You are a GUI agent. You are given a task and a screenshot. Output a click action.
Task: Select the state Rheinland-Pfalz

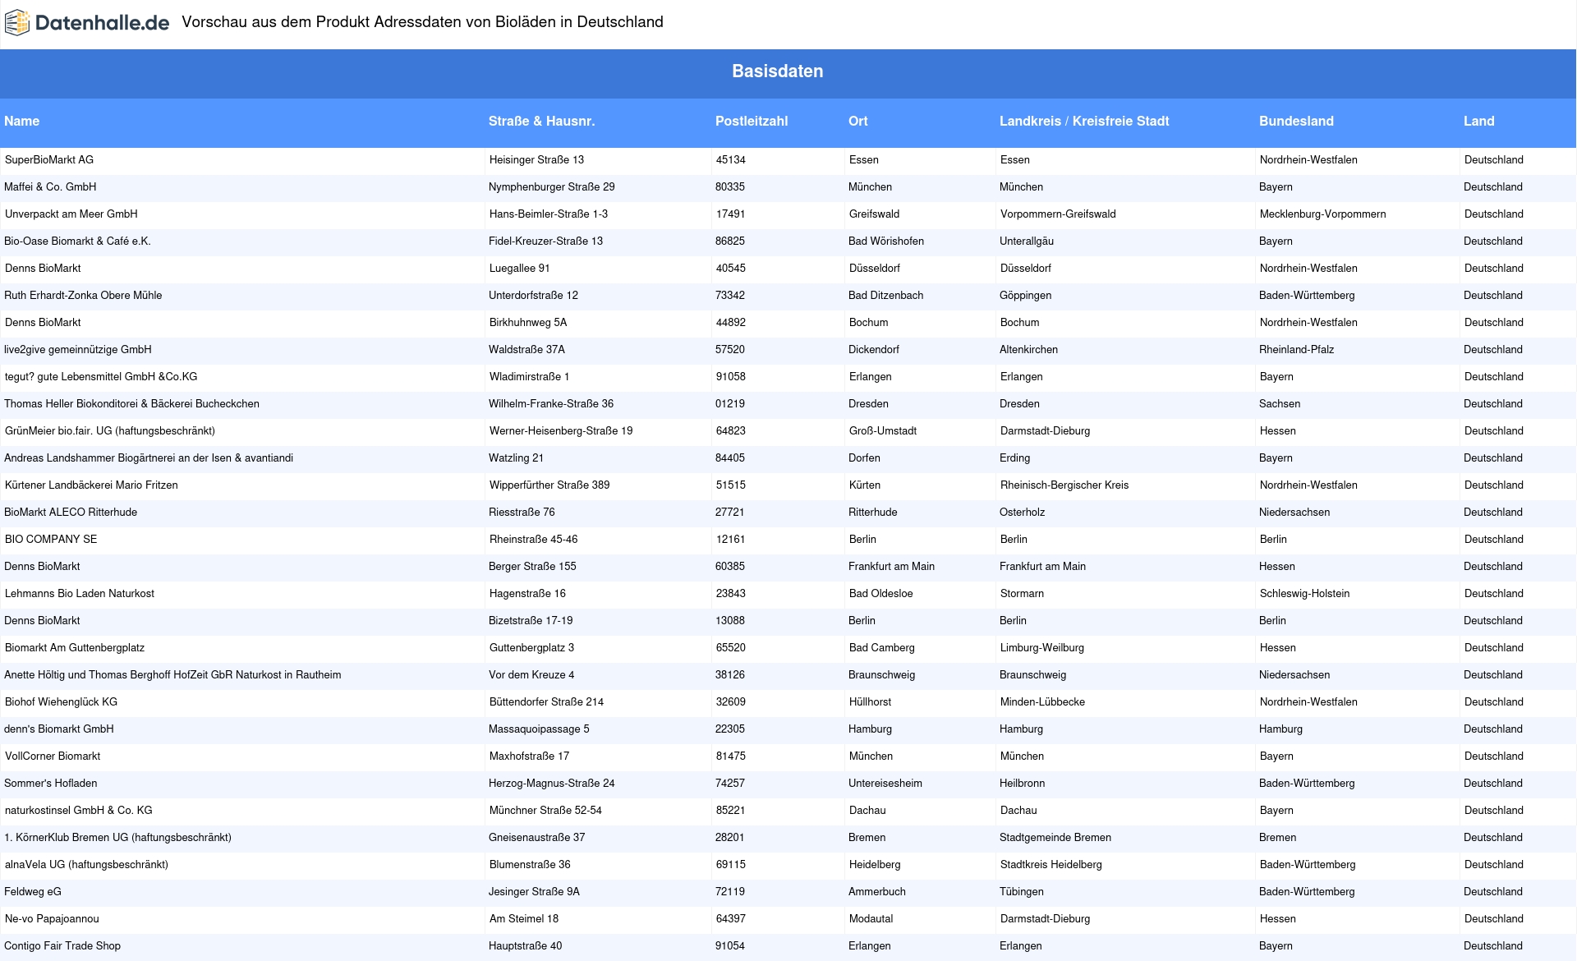1297,350
